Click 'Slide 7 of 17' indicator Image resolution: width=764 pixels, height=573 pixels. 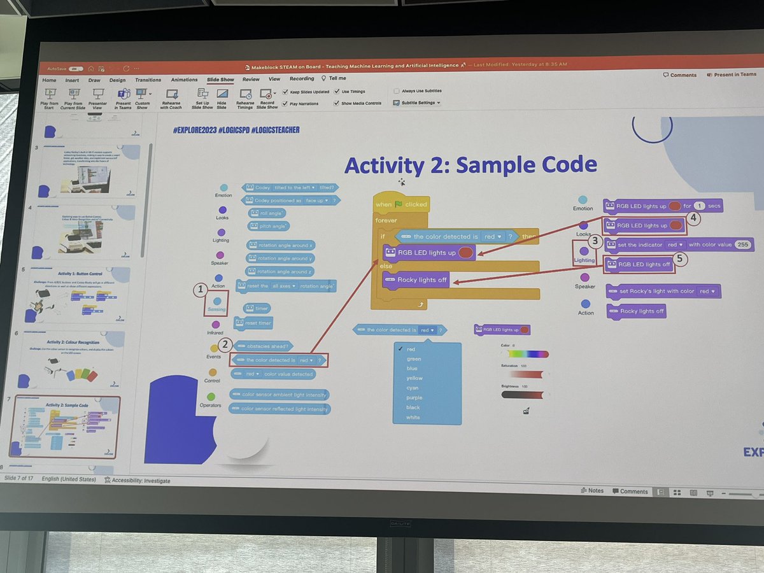coord(20,478)
